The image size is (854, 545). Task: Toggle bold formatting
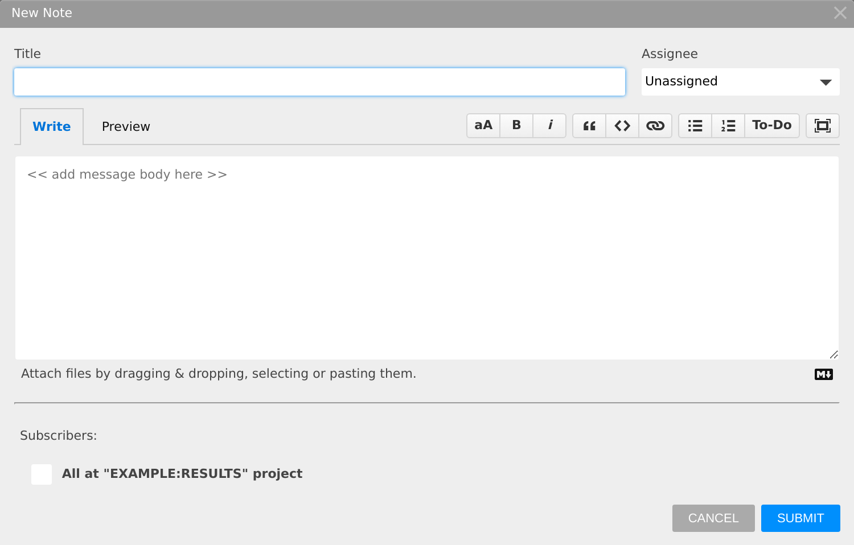(516, 126)
